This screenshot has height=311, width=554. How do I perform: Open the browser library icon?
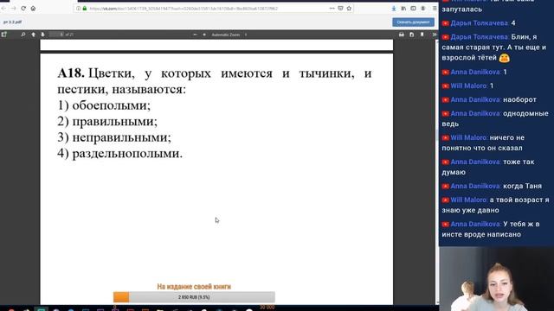pyautogui.click(x=403, y=8)
